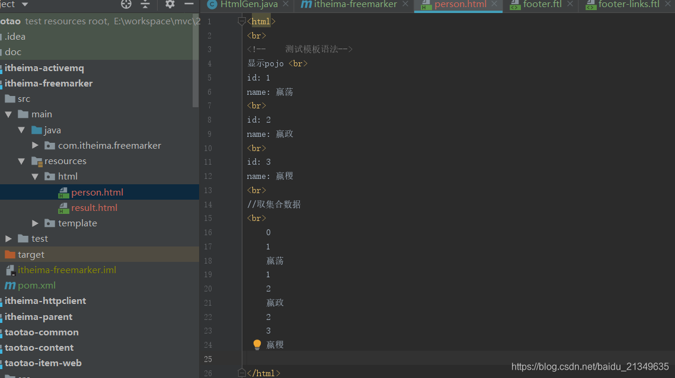This screenshot has width=675, height=378.
Task: Expand the template folder arrow
Action: click(35, 223)
